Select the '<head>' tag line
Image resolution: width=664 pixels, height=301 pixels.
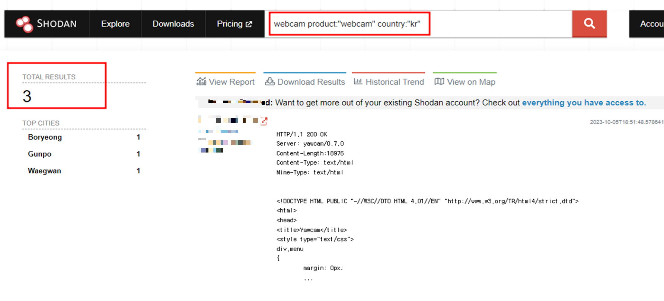(286, 220)
